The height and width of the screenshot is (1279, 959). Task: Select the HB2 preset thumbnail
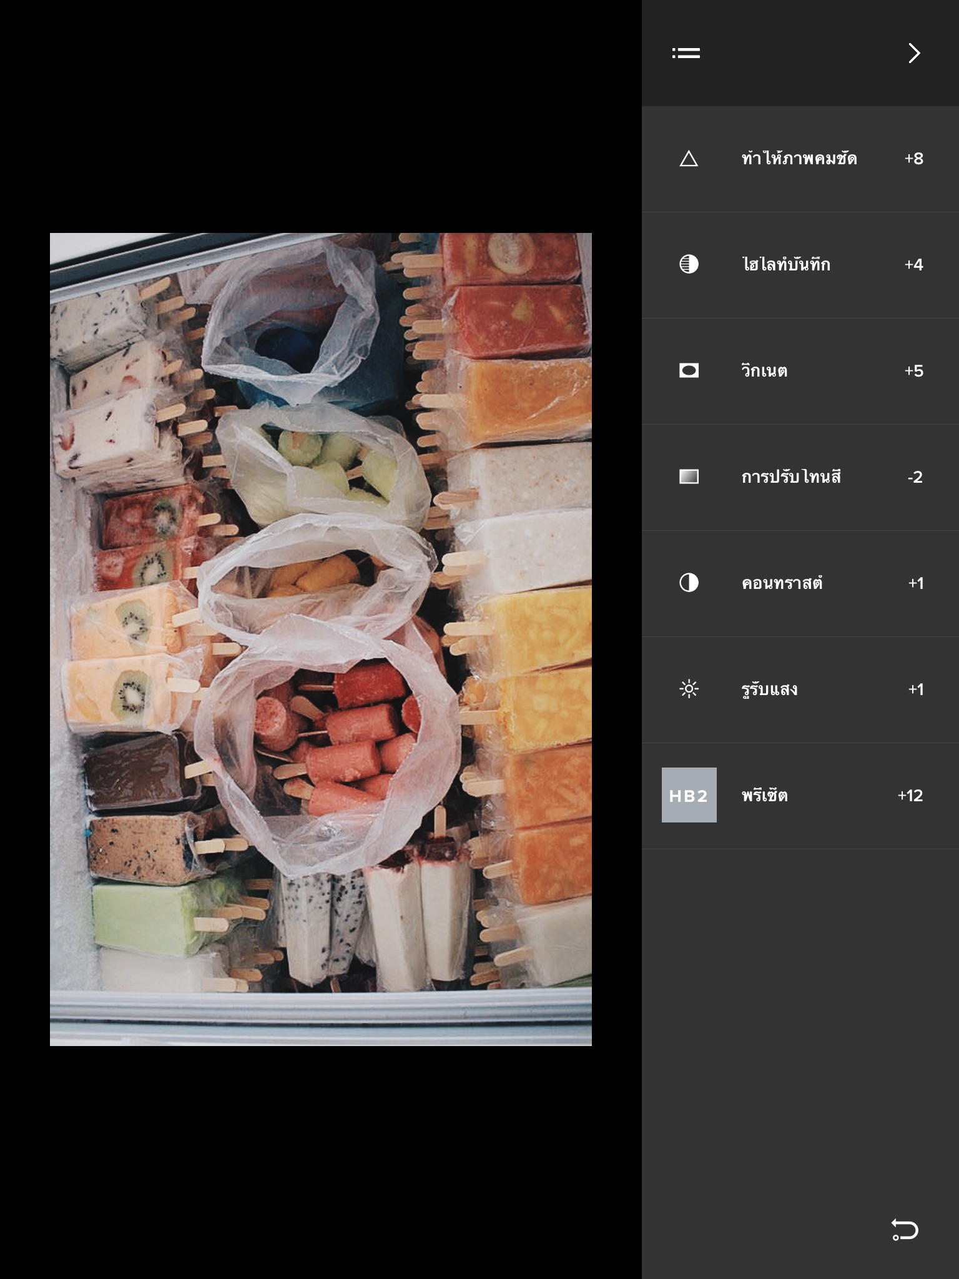[689, 795]
